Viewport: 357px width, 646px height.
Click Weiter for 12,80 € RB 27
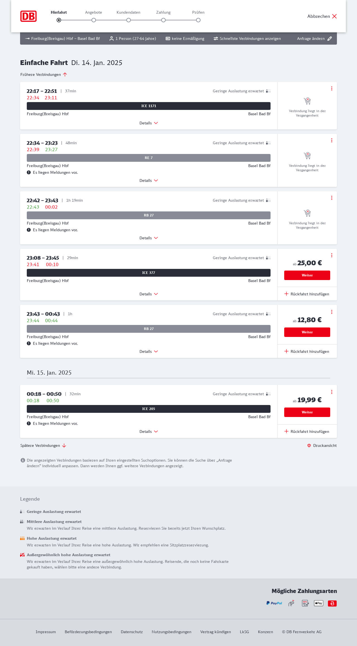click(x=307, y=332)
